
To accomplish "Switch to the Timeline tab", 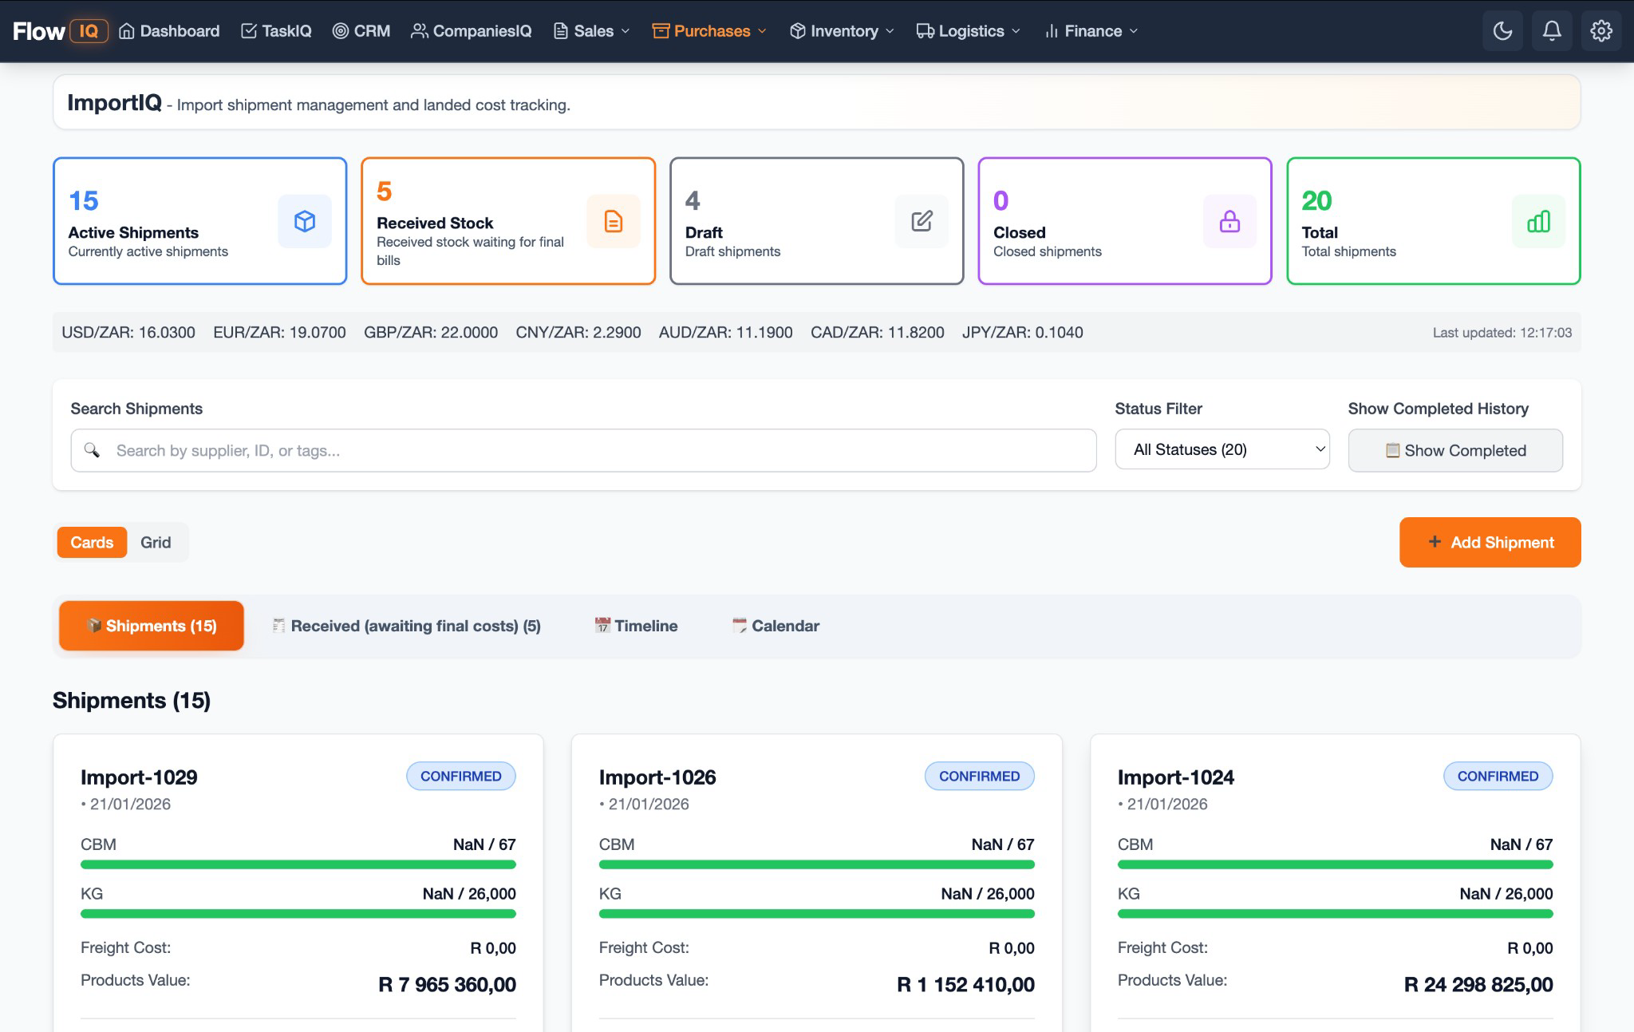I will (635, 626).
